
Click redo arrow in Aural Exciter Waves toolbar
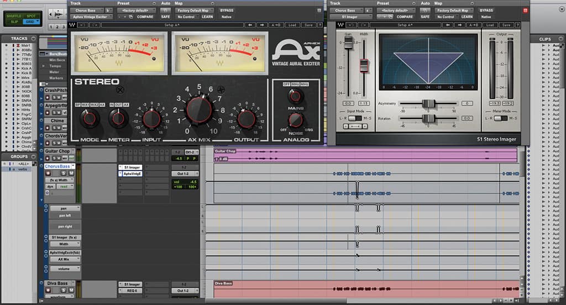pos(95,25)
